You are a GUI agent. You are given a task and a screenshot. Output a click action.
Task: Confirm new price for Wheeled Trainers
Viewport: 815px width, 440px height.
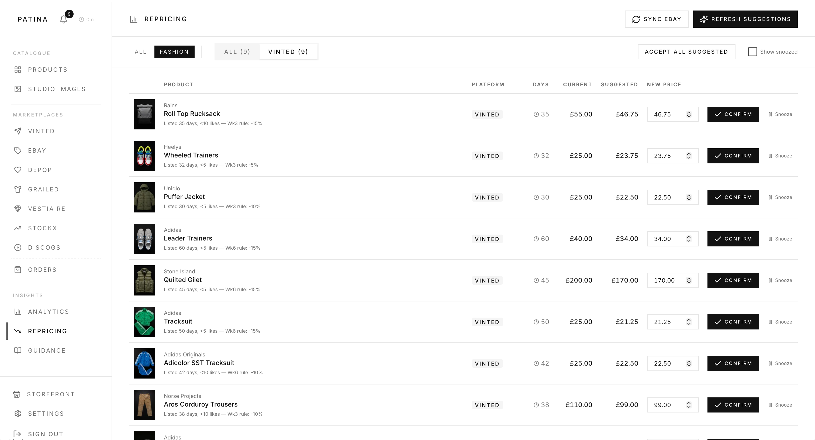click(733, 156)
